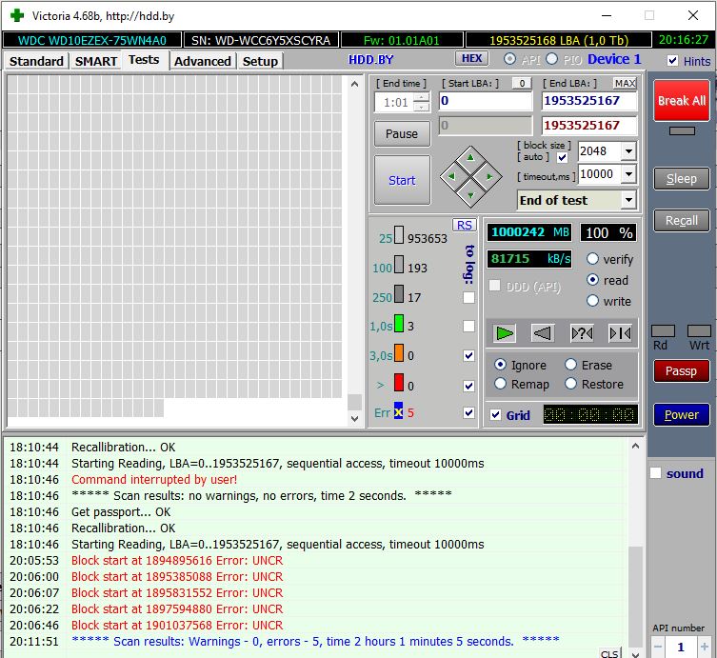The image size is (717, 658).
Task: Select the random seek test button
Action: pos(582,333)
